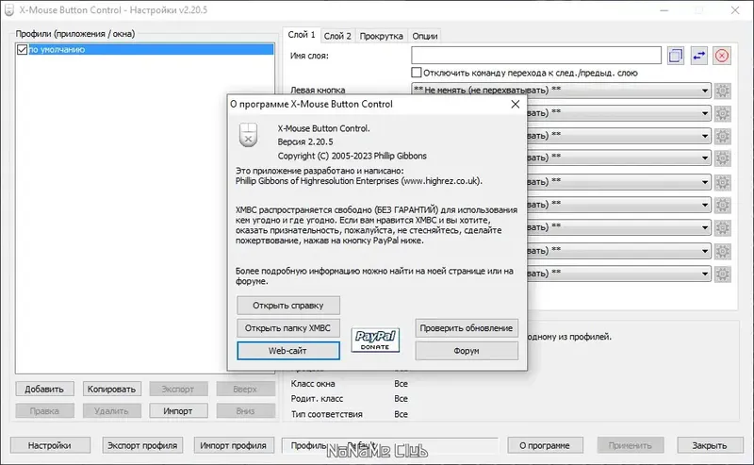Toggle the по умолчанию profile checkbox
Viewport: 754px width, 465px height.
click(x=22, y=50)
